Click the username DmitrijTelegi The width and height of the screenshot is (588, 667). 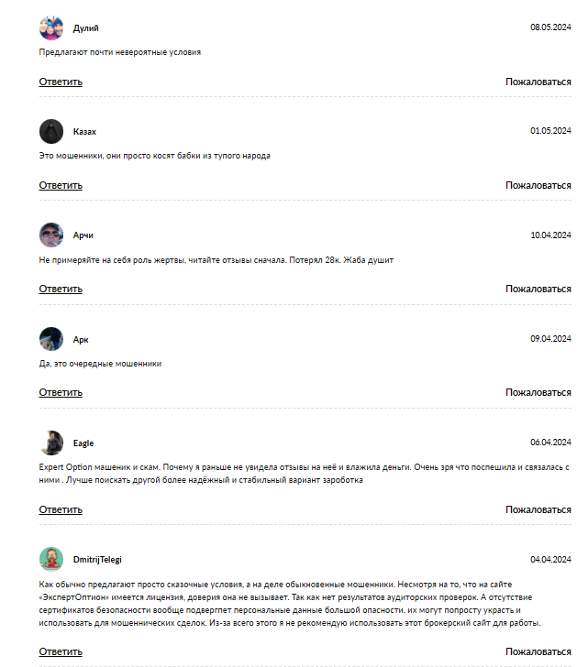(97, 559)
